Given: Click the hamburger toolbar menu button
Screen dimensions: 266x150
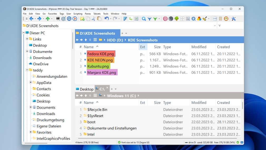Looking at the screenshot, I should [27, 19].
